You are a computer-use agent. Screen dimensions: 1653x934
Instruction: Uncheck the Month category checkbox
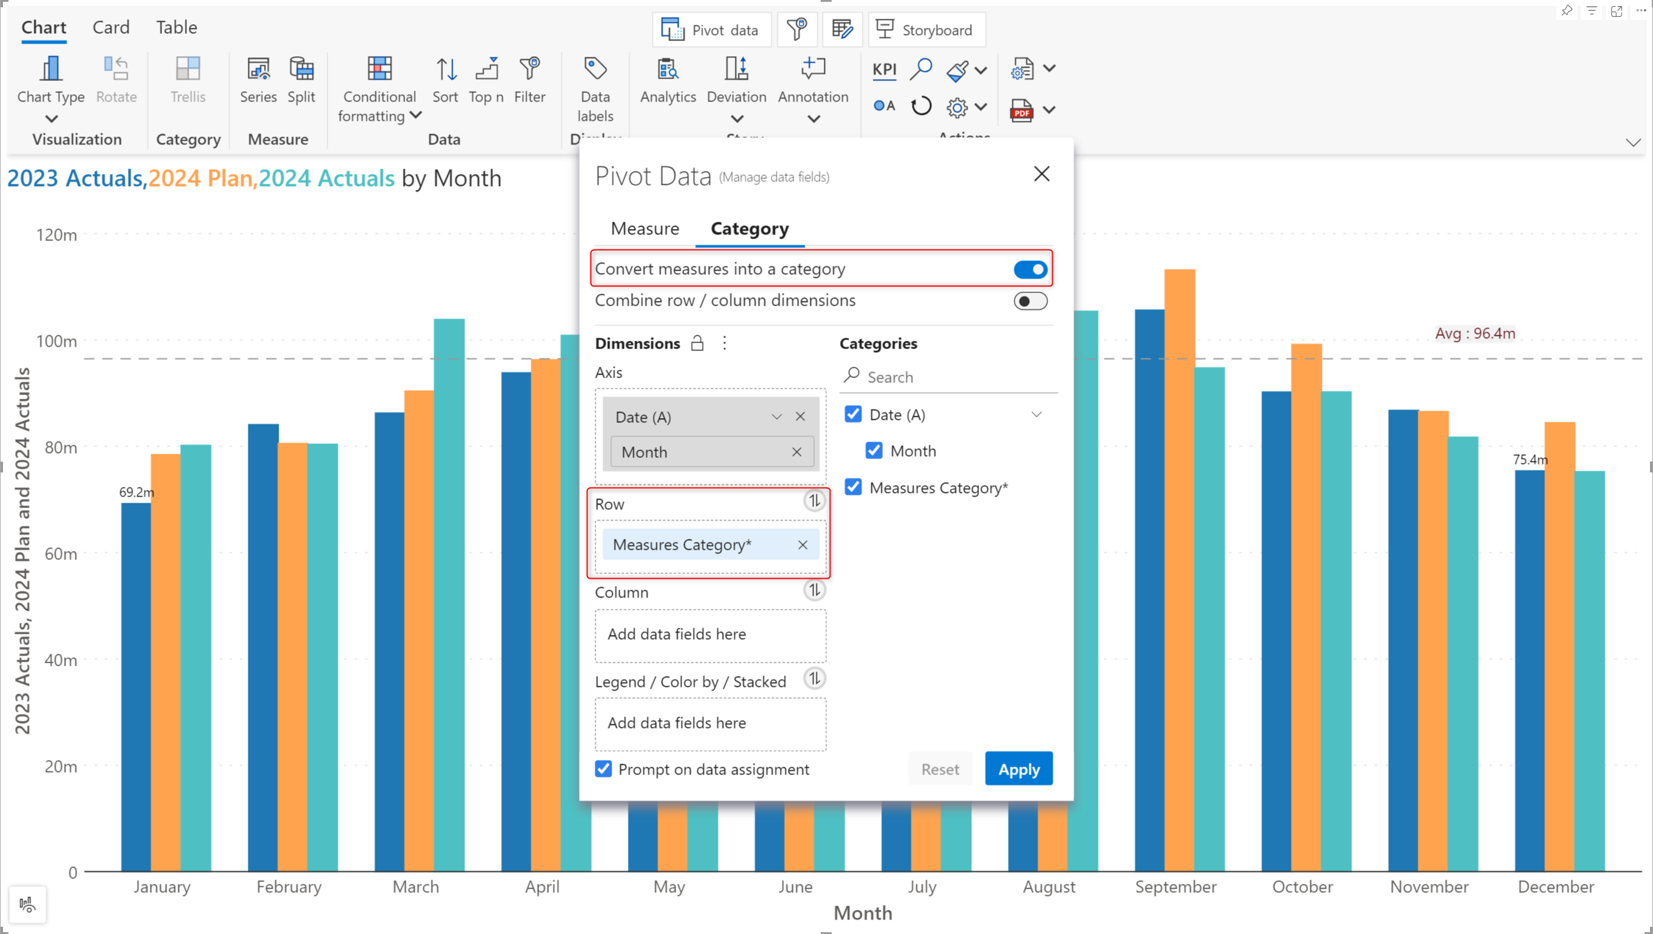(874, 451)
